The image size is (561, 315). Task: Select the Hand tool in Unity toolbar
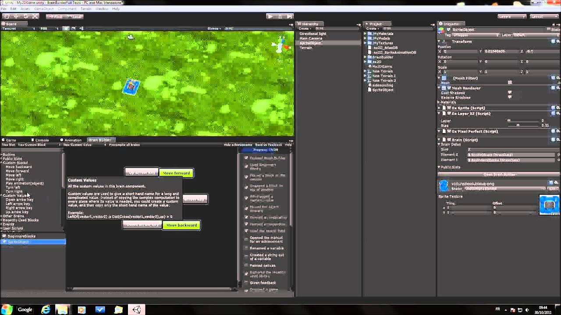[7, 16]
